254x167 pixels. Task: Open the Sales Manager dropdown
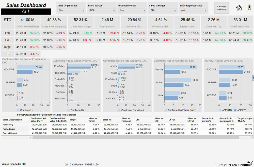tap(163, 10)
